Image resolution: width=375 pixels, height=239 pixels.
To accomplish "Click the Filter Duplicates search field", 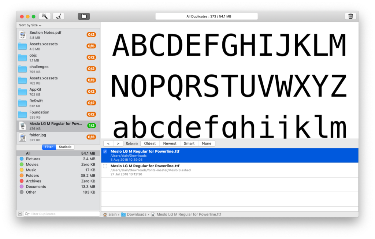I will pos(64,214).
